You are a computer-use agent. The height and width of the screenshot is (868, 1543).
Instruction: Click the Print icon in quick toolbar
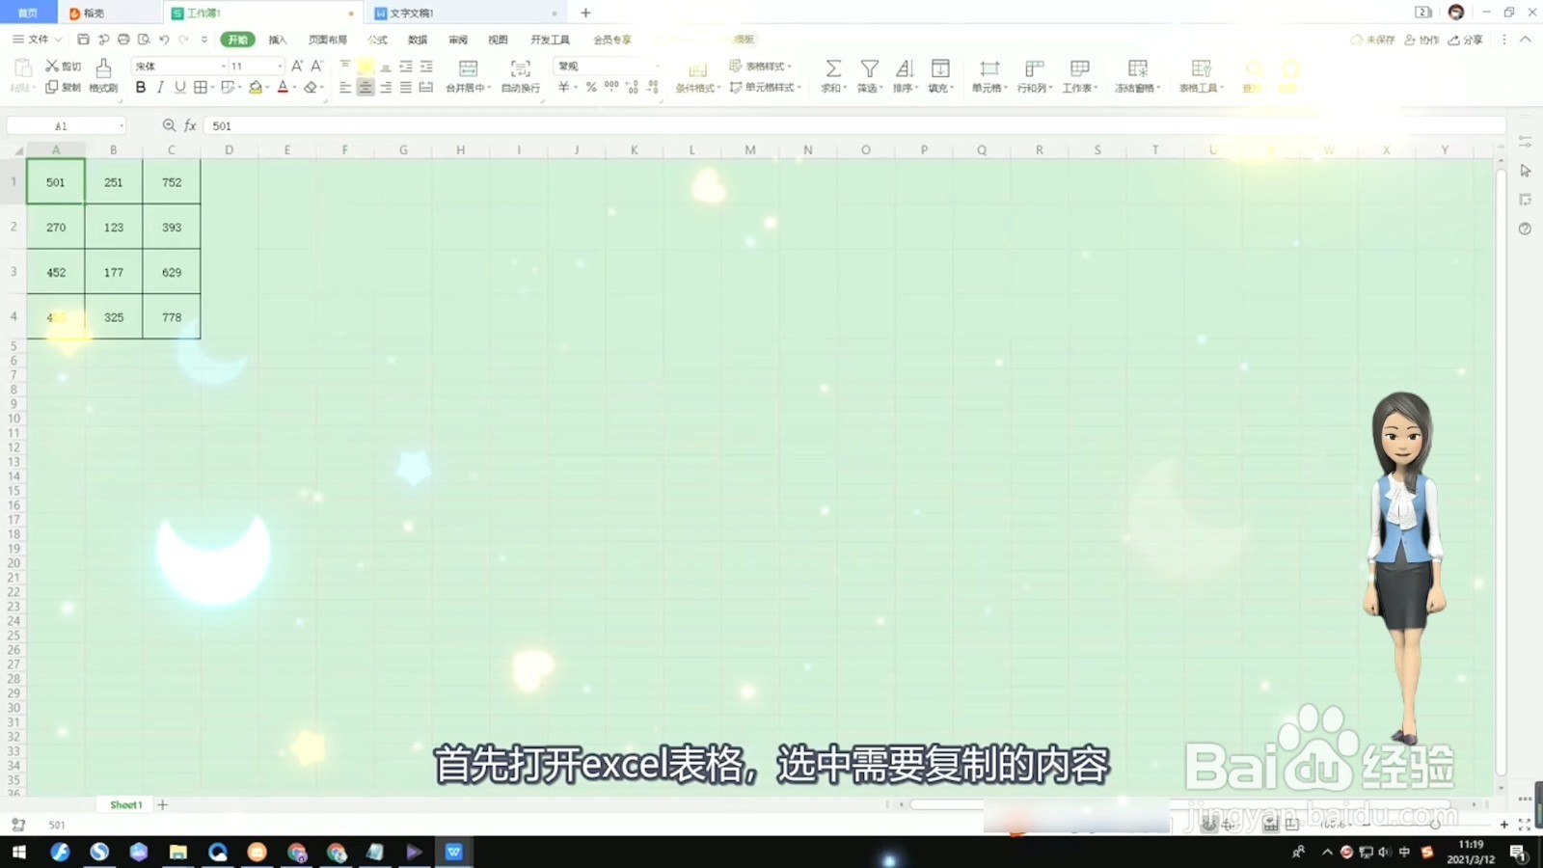click(123, 40)
